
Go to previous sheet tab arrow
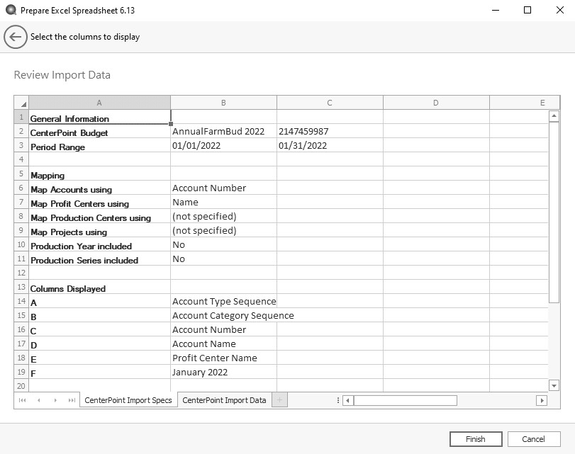38,400
